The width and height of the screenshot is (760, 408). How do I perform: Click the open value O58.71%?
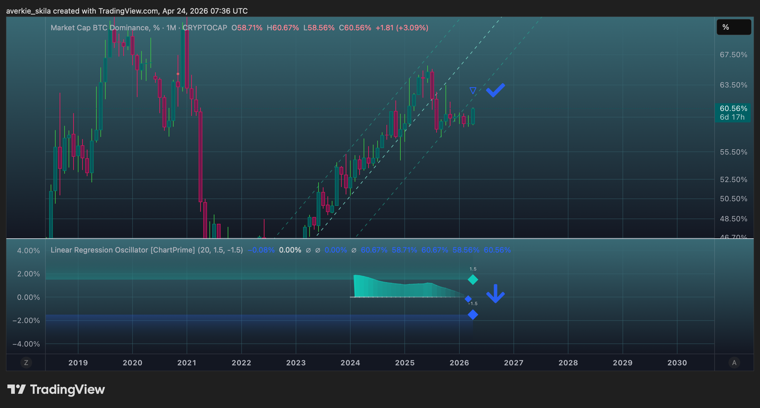tap(247, 28)
